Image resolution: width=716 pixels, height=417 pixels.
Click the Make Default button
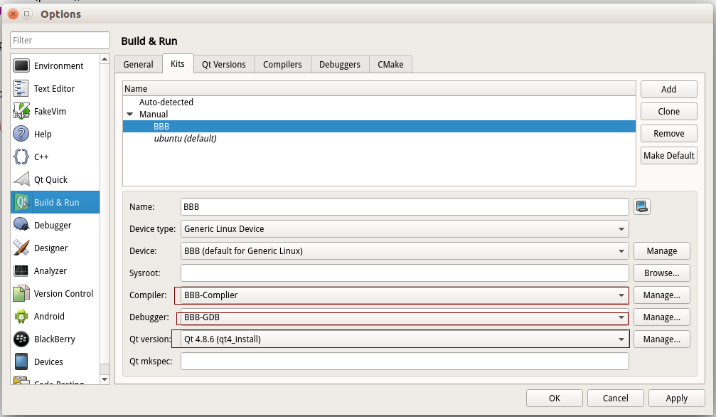(668, 155)
